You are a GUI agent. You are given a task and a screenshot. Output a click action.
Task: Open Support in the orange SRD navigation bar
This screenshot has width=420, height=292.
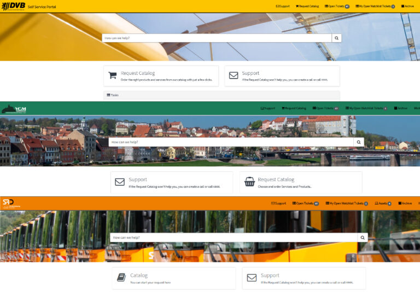click(278, 203)
